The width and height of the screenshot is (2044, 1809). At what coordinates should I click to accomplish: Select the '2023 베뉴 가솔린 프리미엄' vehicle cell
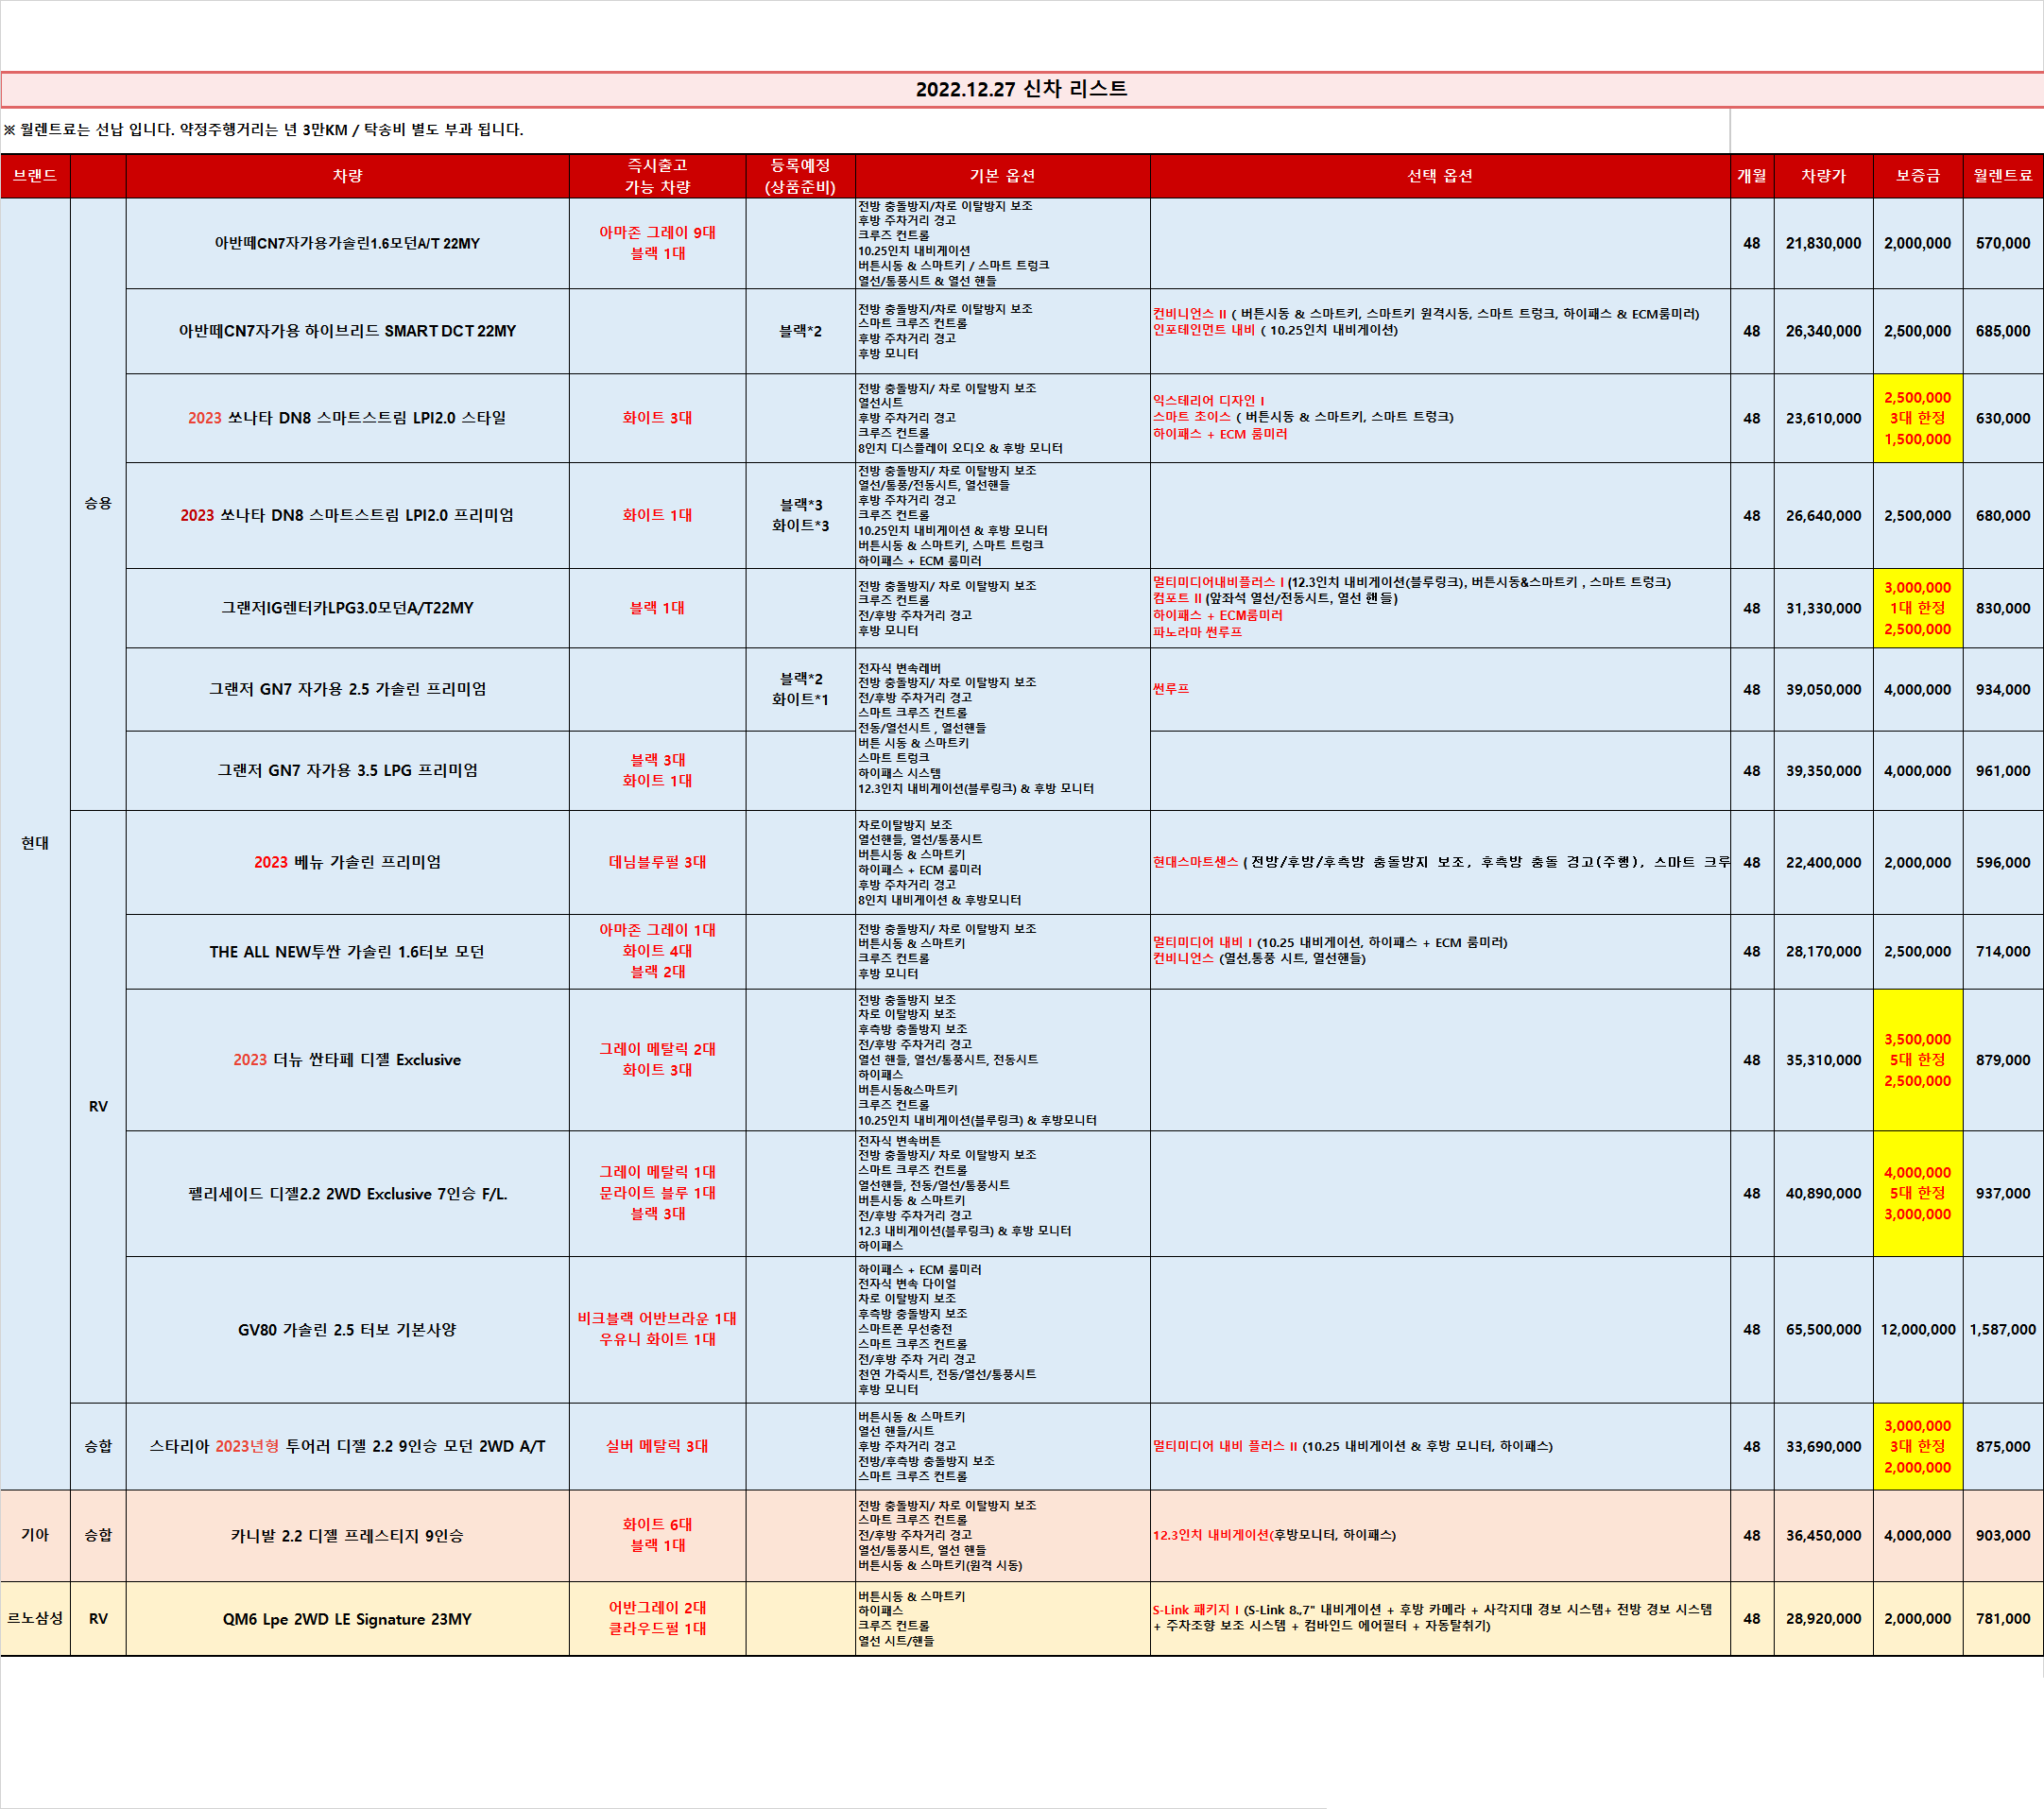coord(347,862)
